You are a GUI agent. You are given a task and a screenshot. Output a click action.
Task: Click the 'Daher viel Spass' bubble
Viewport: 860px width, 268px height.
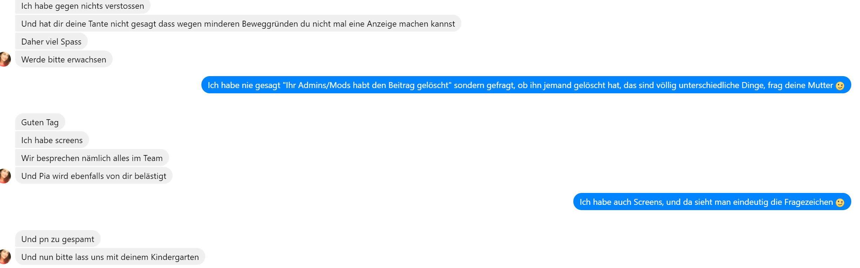click(51, 41)
